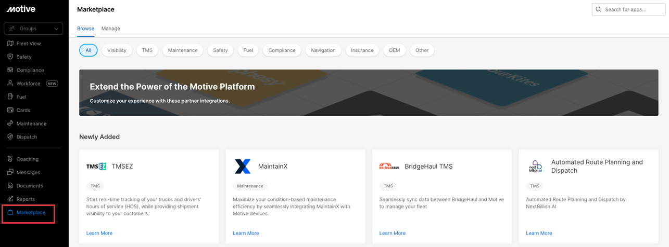The height and width of the screenshot is (247, 669).
Task: Select the Browse tab
Action: pos(85,29)
